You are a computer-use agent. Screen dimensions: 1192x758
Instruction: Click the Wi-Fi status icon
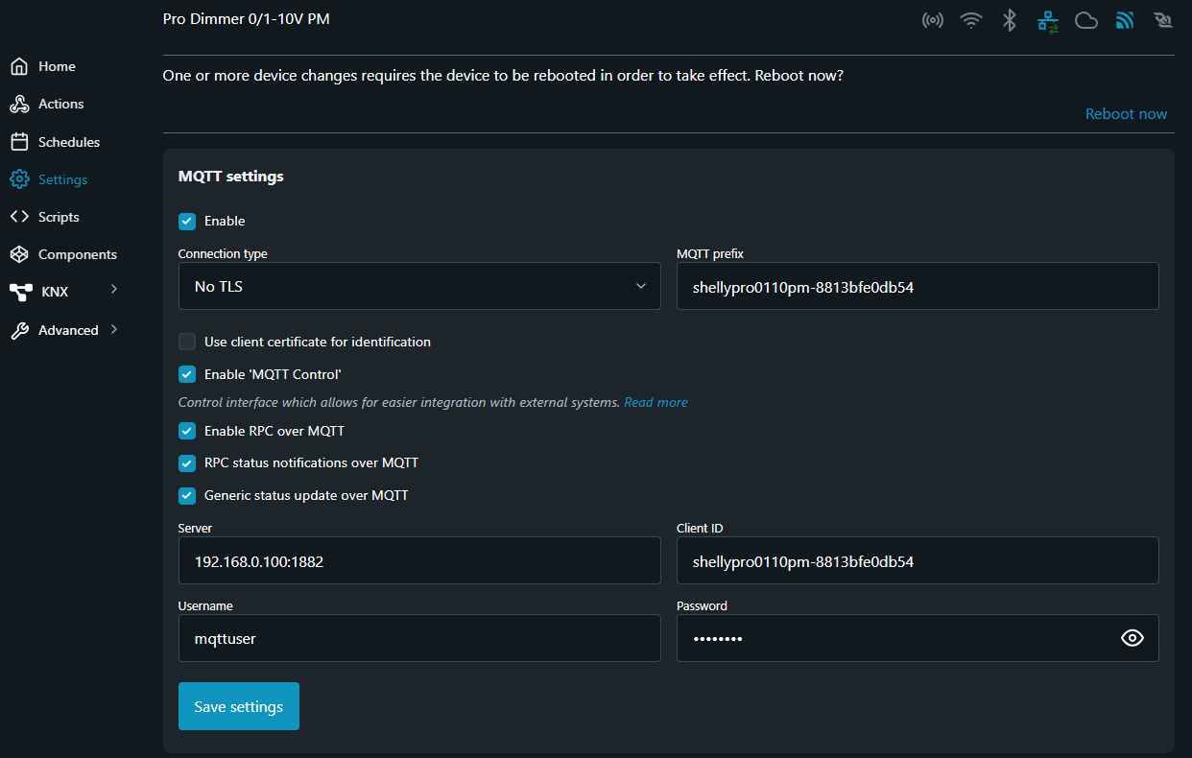(971, 20)
